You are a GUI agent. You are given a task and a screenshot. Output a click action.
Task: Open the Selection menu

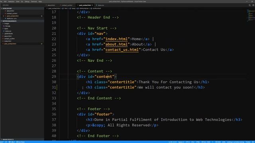point(11,2)
